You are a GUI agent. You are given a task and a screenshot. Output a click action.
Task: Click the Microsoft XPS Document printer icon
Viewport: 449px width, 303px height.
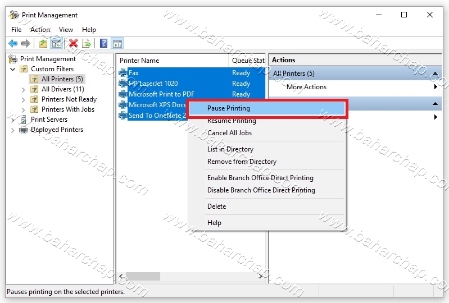(x=123, y=104)
